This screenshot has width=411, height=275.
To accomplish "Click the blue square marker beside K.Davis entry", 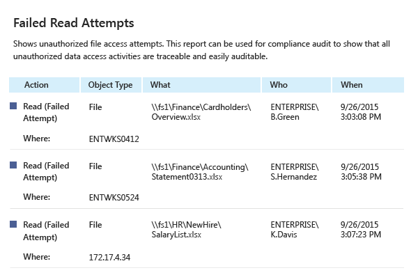I will pos(13,224).
